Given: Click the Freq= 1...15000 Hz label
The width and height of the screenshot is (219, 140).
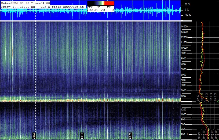Looking at the screenshot, I should point(18,6).
